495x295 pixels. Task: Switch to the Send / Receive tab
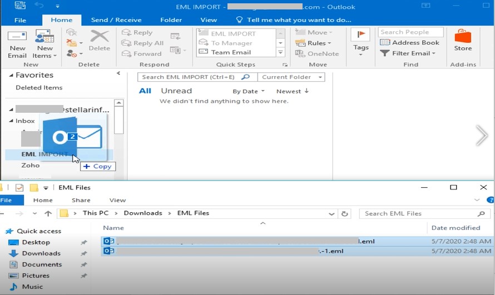(116, 20)
